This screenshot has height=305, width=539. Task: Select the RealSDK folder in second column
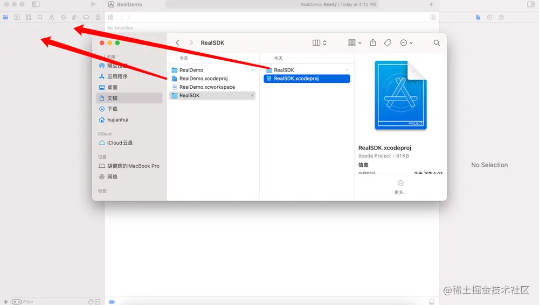307,70
